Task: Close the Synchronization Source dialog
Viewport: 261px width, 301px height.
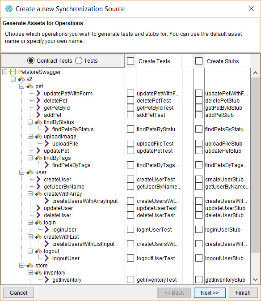Action: tap(251, 9)
